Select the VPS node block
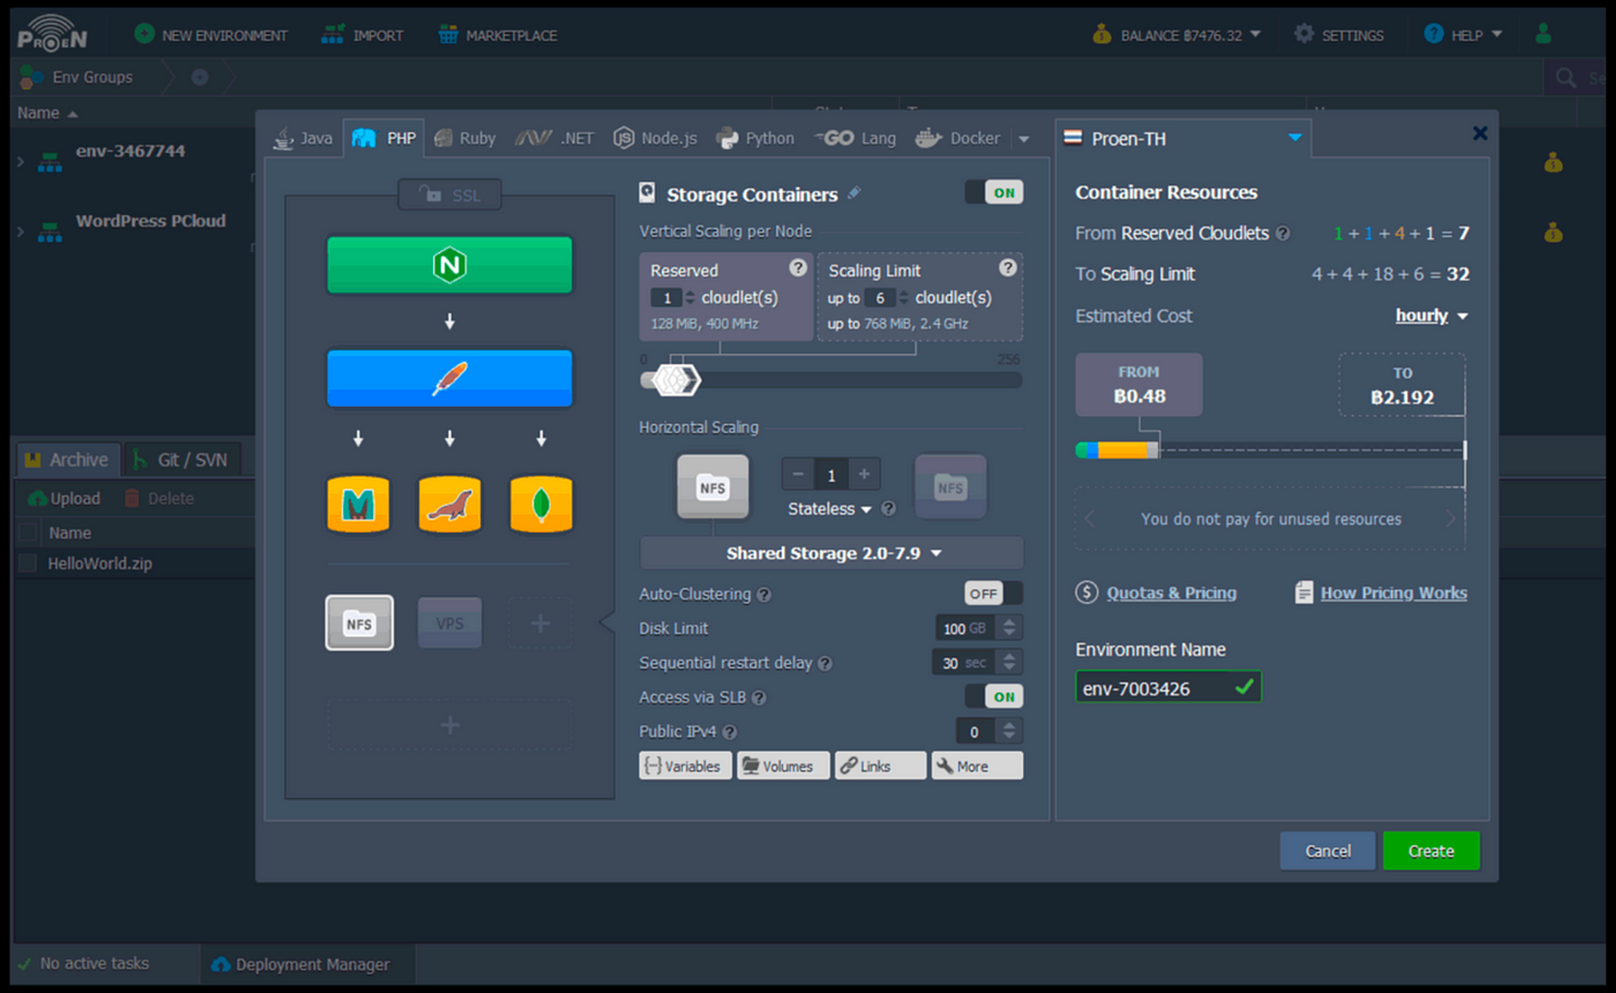Screen dimensions: 1616x993 449,623
